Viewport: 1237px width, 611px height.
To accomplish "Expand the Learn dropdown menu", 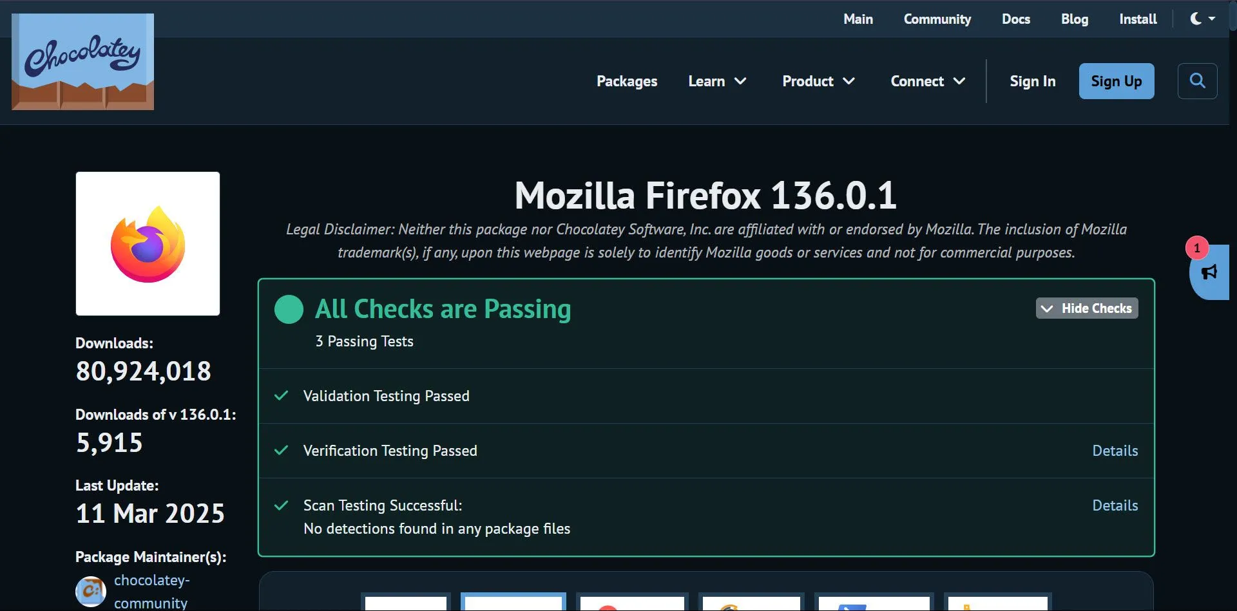I will coord(717,81).
